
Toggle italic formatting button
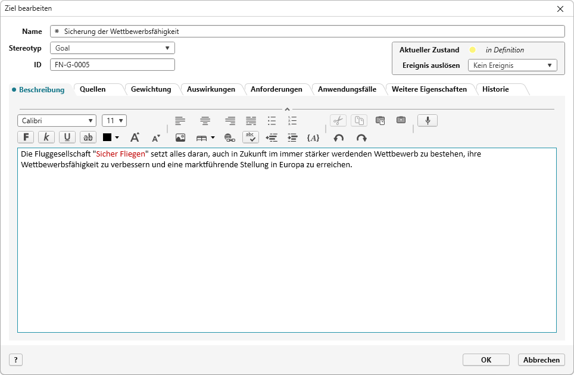(46, 137)
